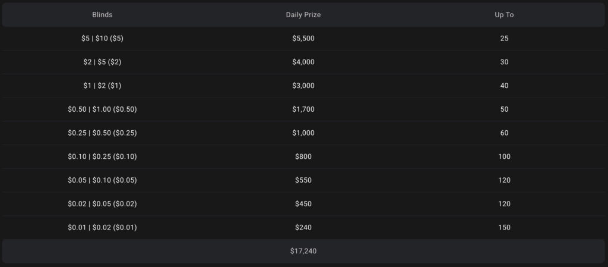Select the $1 | $2 ($1) blinds cell

pyautogui.click(x=102, y=86)
